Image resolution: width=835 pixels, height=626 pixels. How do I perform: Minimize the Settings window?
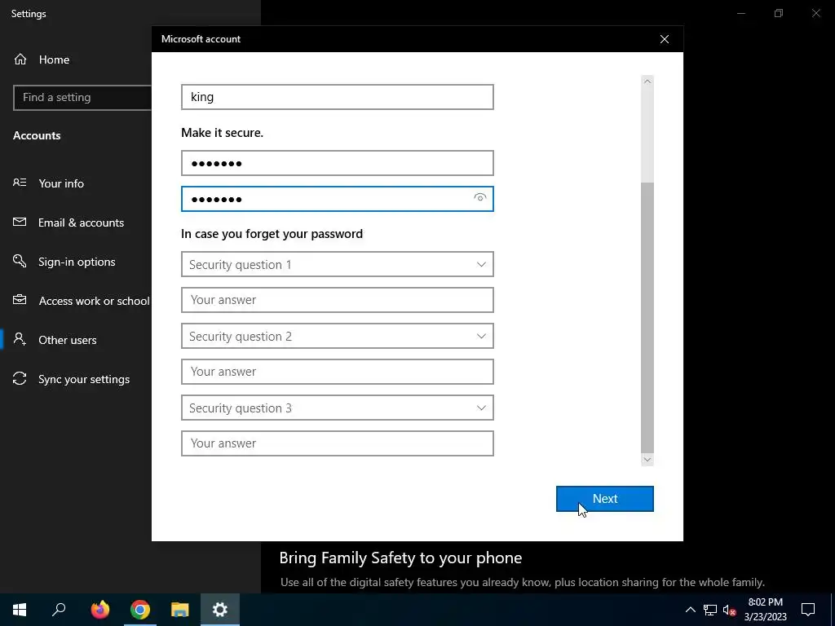pyautogui.click(x=741, y=13)
